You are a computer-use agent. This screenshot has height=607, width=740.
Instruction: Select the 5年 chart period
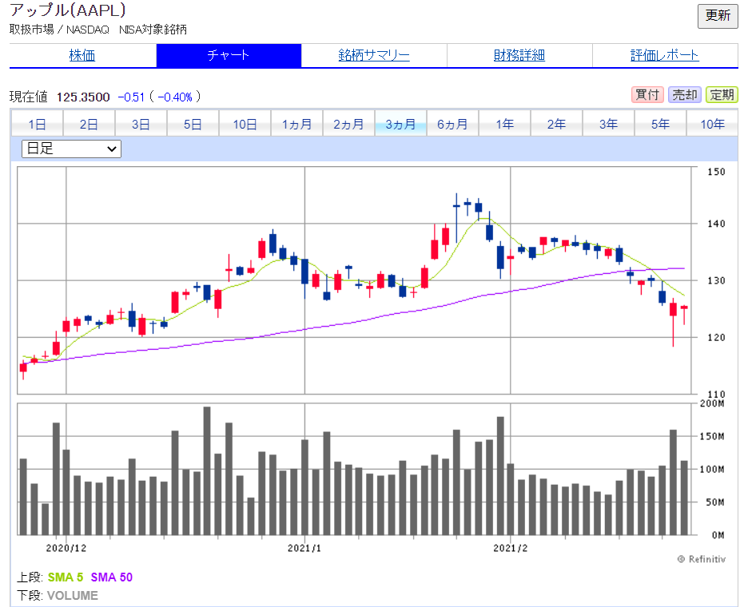coord(660,124)
